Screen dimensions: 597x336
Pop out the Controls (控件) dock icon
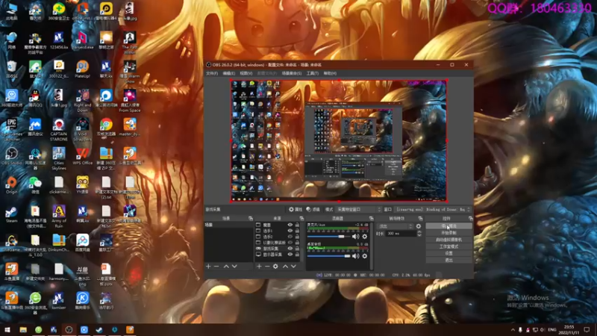471,219
